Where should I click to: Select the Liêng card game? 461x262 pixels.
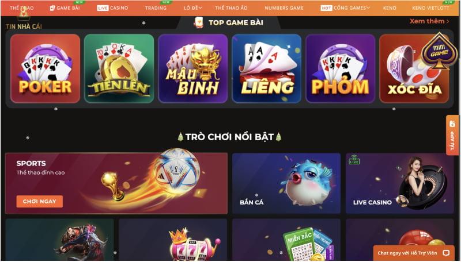point(267,68)
